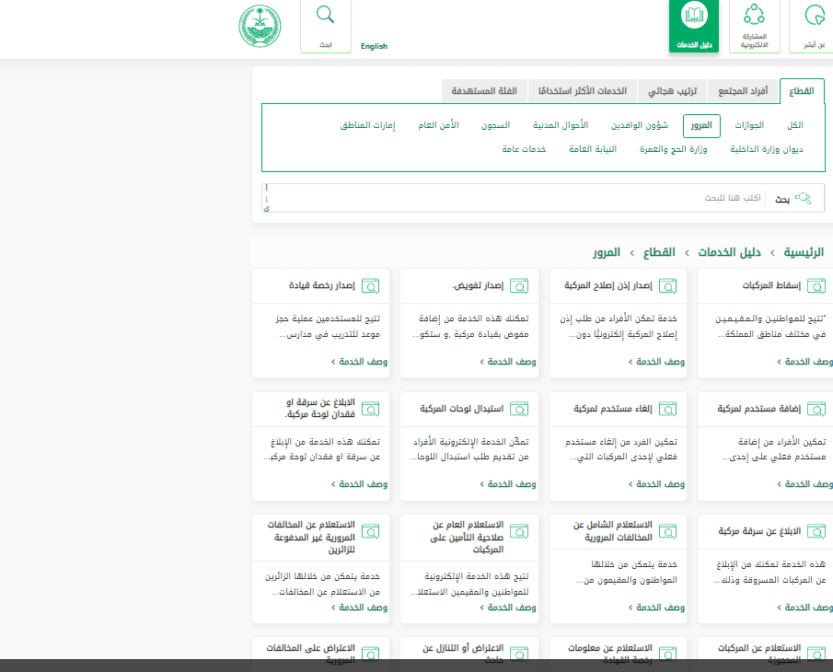Viewport: 833px width, 672px height.
Task: Click icon of إضافة مستخدم لمركبة card
Action: 816,409
